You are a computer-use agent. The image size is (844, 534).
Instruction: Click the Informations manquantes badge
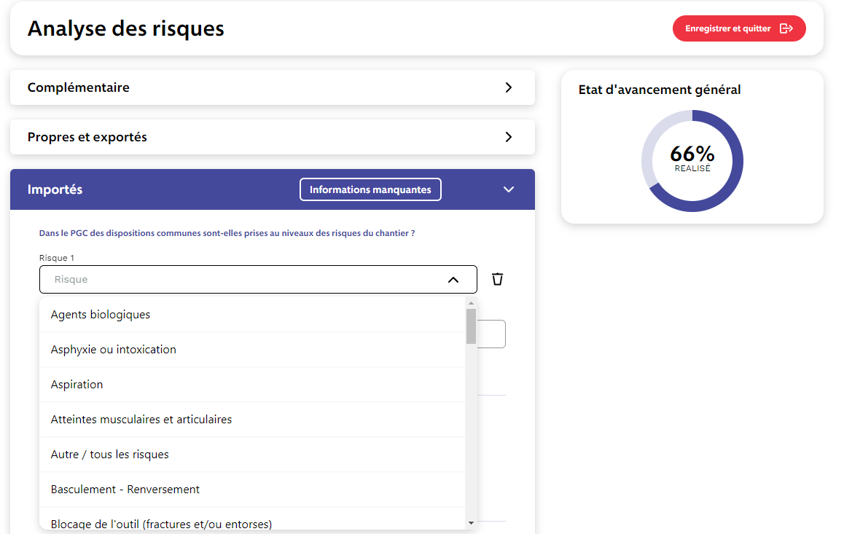tap(370, 189)
